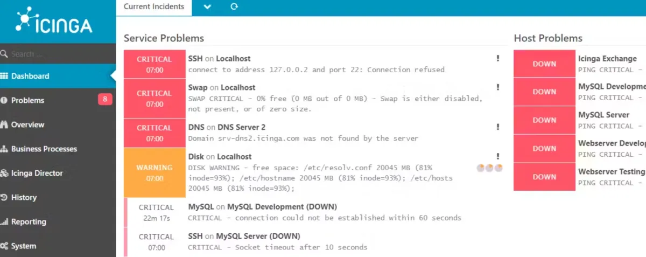This screenshot has width=646, height=257.
Task: Open the Dashboard menu item
Action: 58,76
